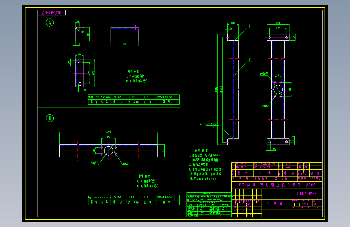Click technical requirements heading under detail B

tap(145, 176)
